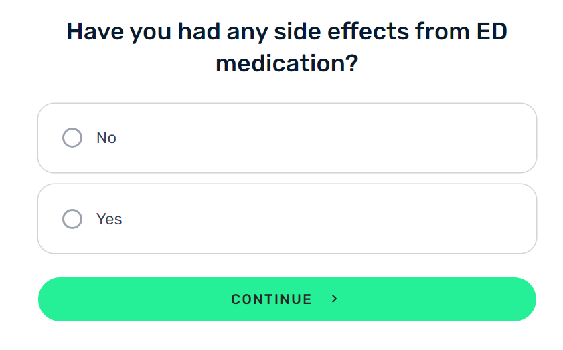The image size is (563, 350).
Task: Choose the "No" text label
Action: [x=106, y=138]
